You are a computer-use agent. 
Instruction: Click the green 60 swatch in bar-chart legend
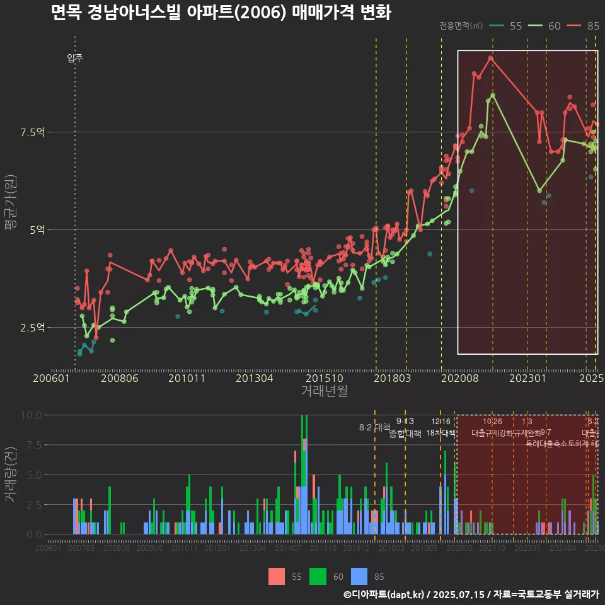(x=318, y=577)
